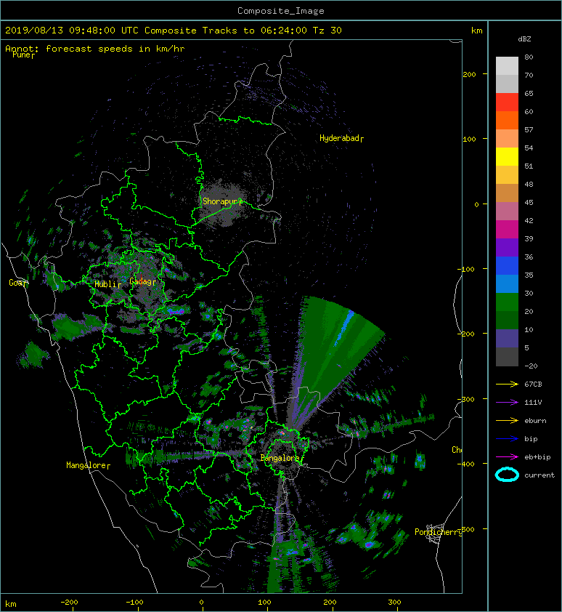The height and width of the screenshot is (612, 562).
Task: Select the violet 39–36 dBZ swatch
Action: (x=507, y=247)
